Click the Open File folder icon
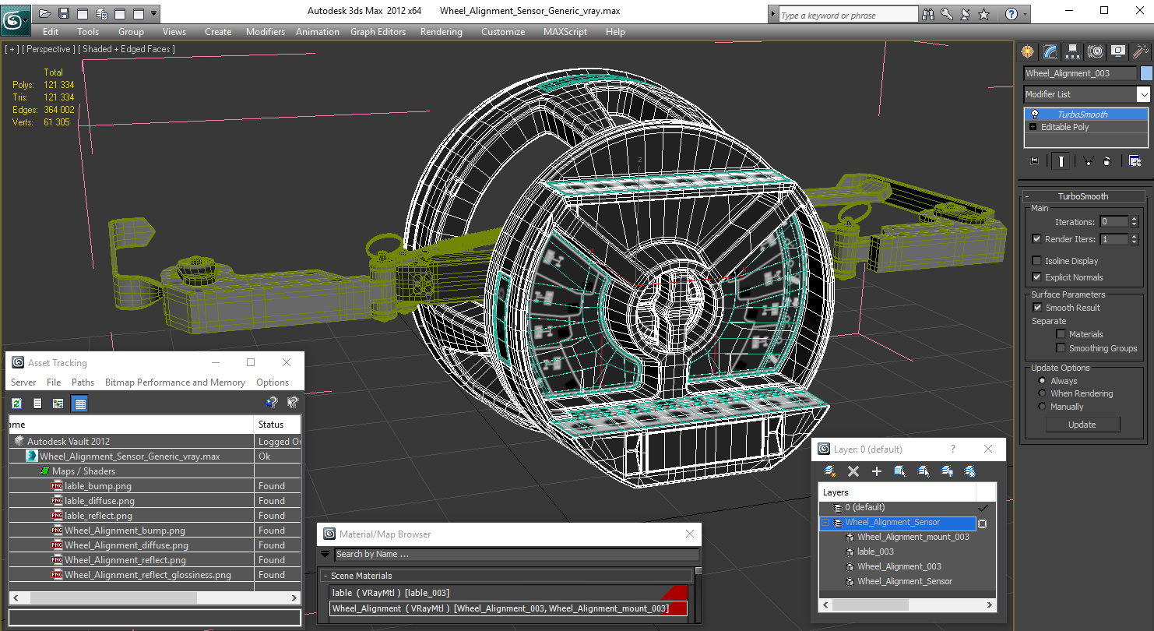 [45, 13]
